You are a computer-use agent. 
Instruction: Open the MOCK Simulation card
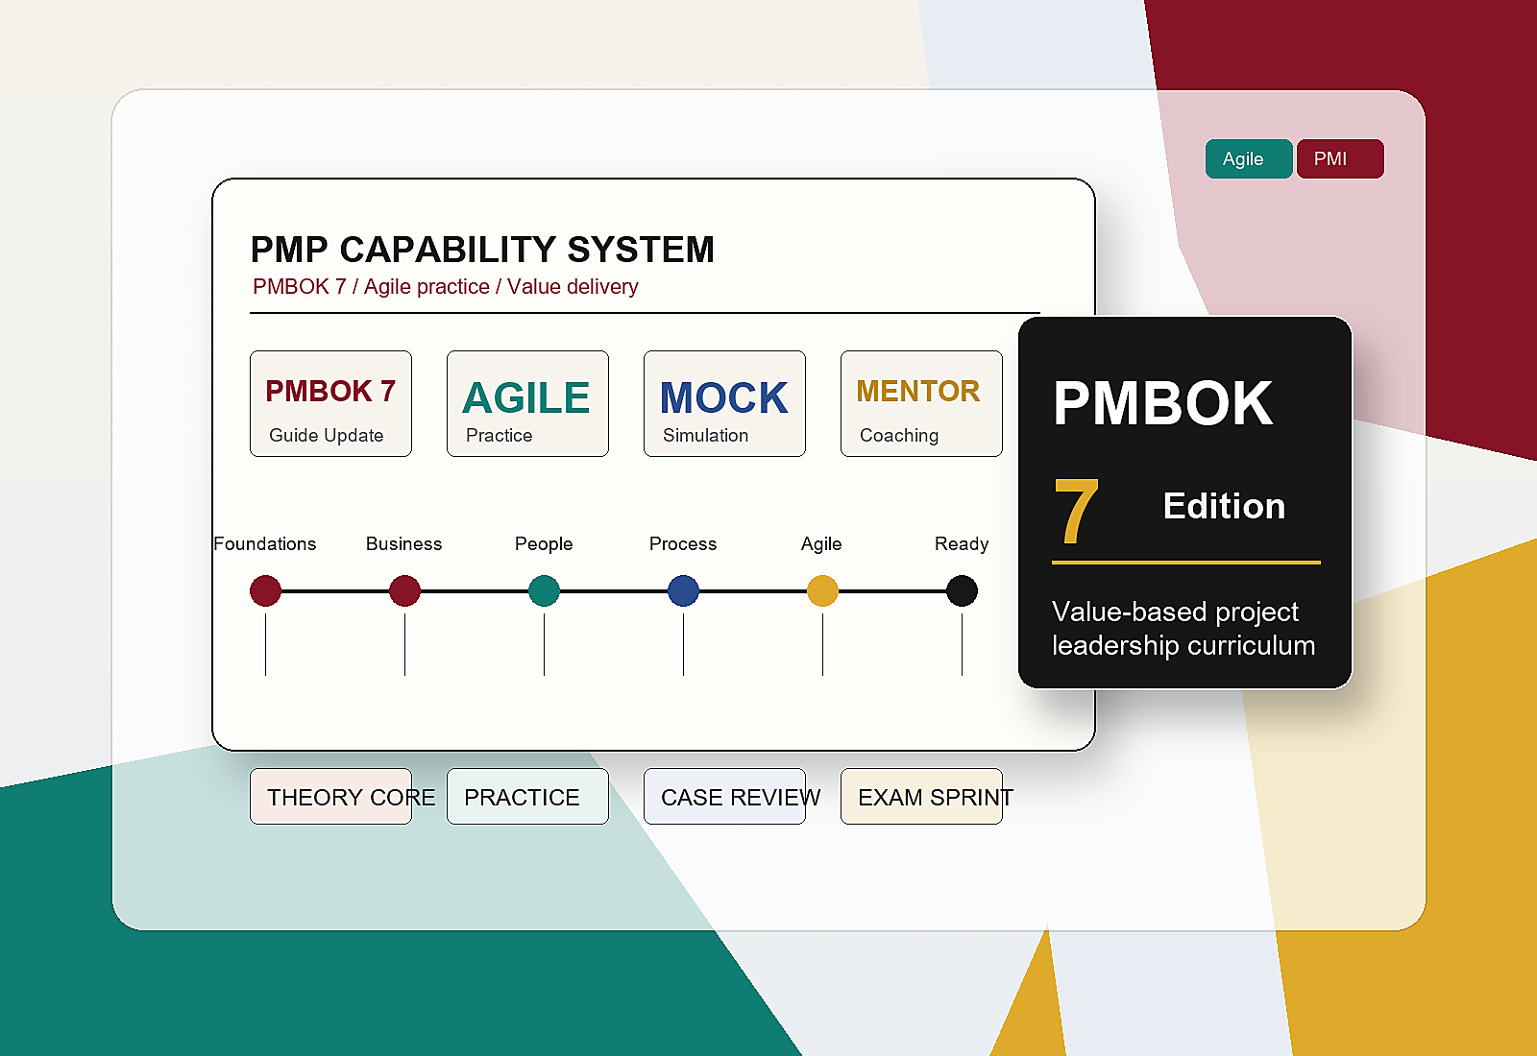[724, 403]
